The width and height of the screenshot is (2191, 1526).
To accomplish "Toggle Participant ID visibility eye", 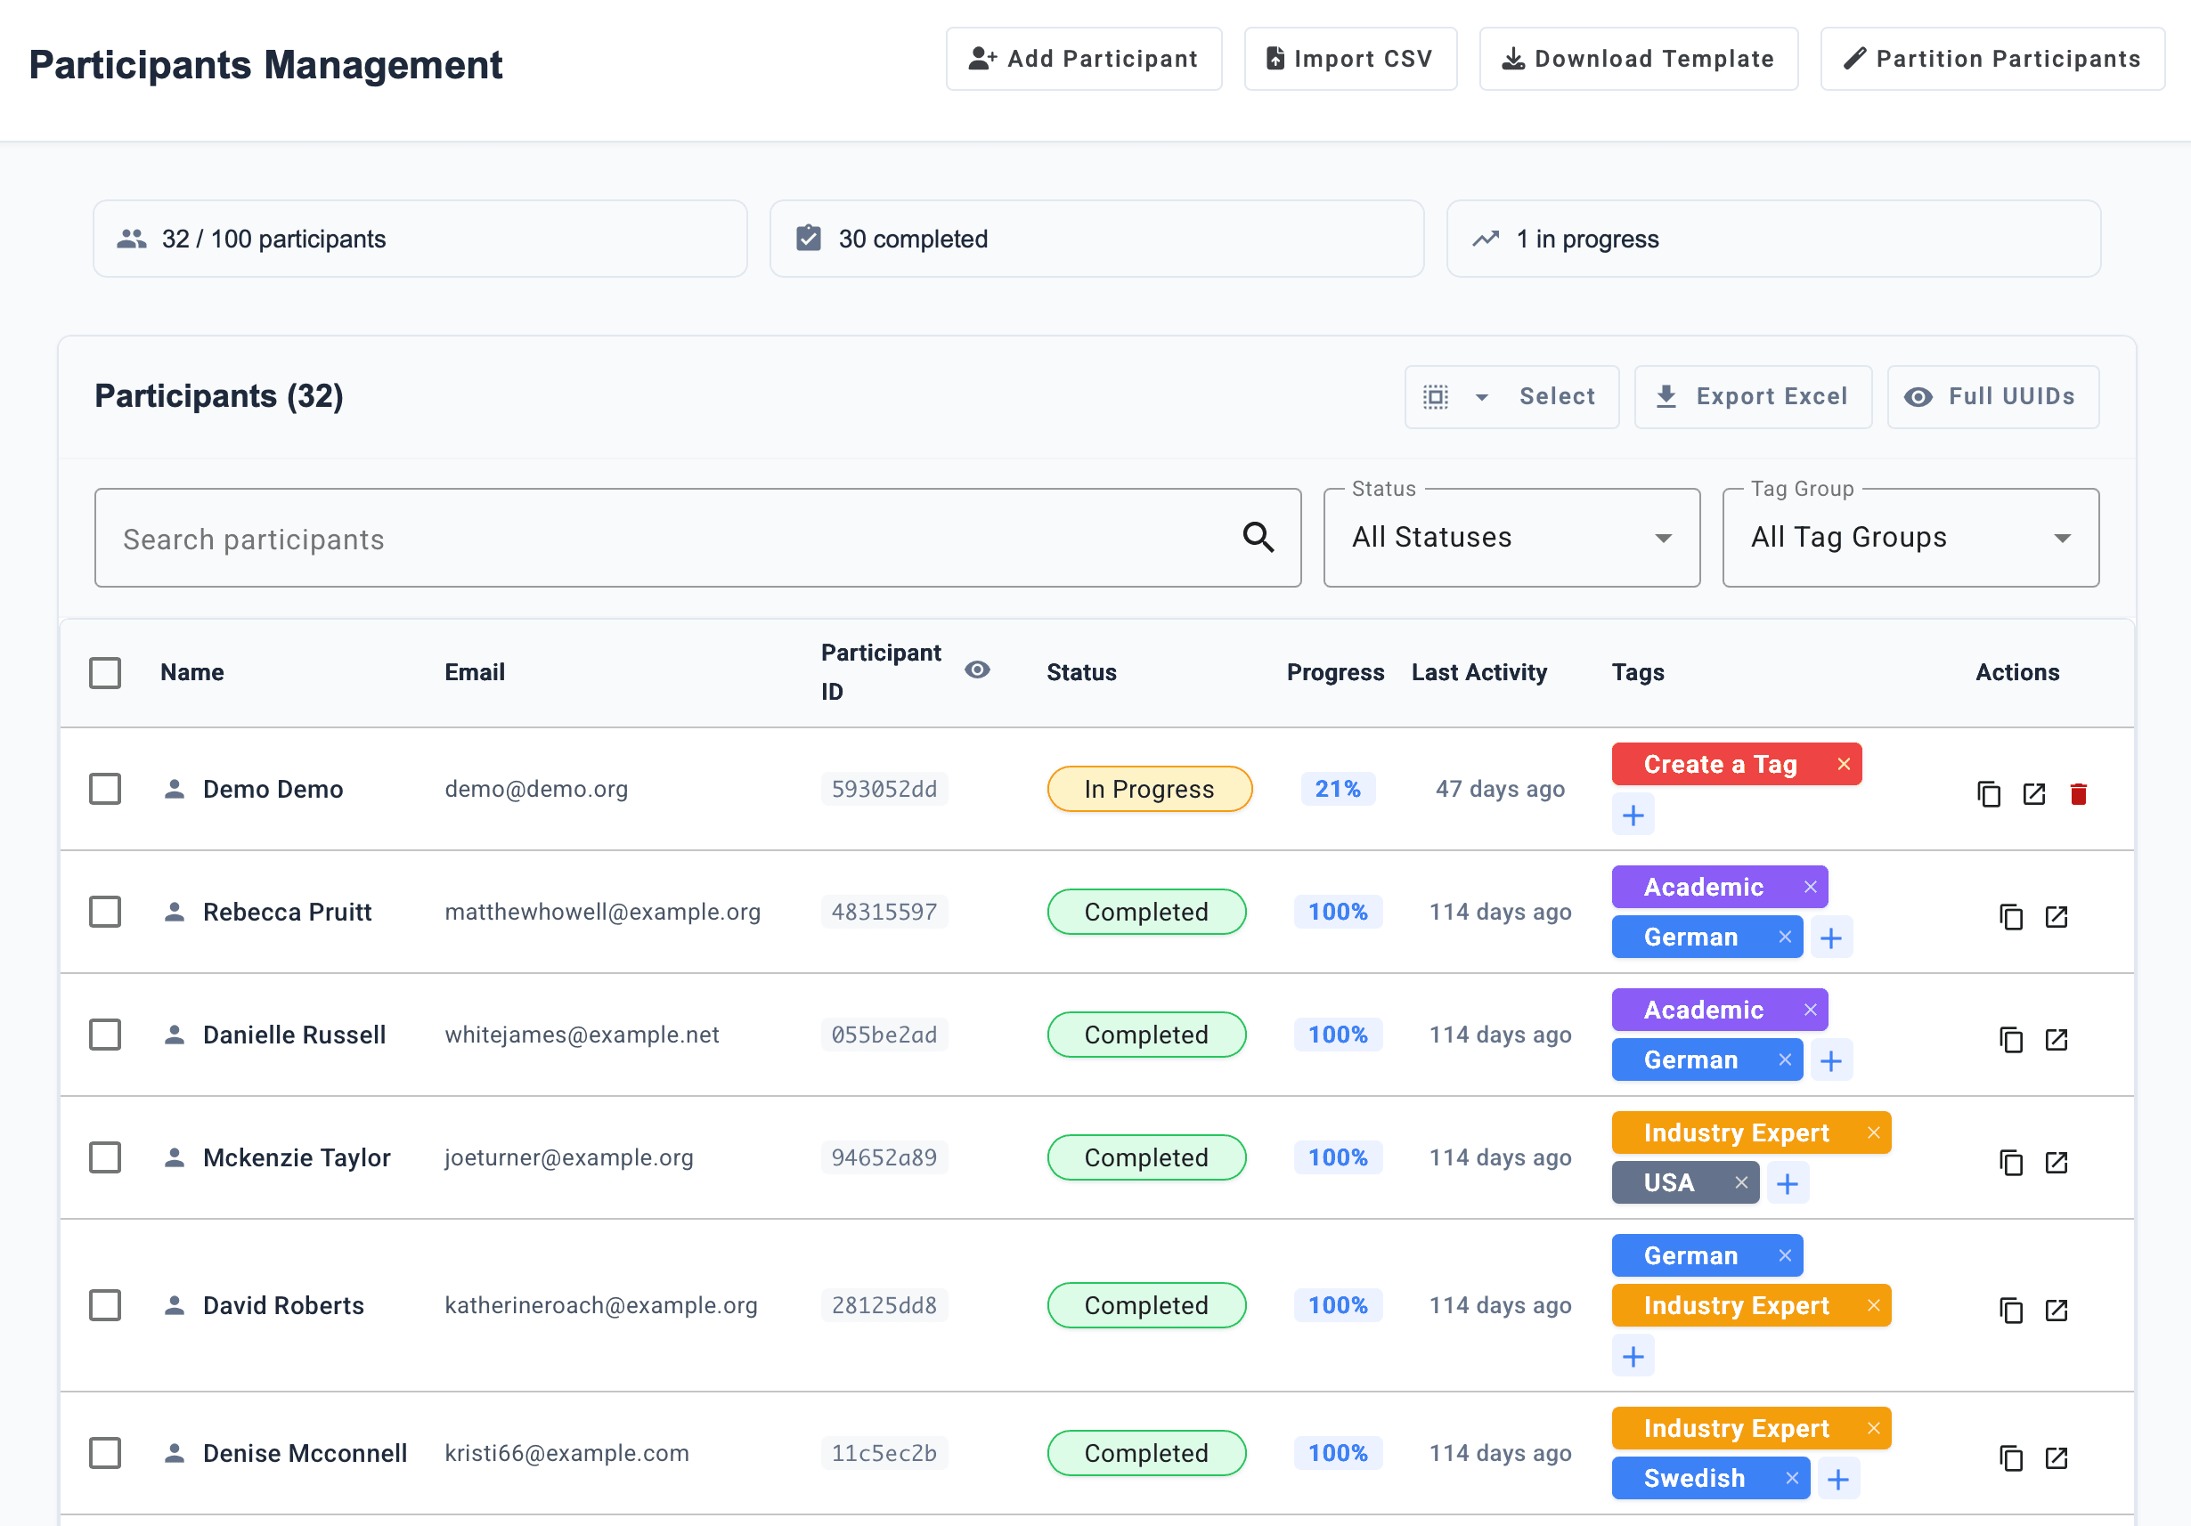I will 977,670.
